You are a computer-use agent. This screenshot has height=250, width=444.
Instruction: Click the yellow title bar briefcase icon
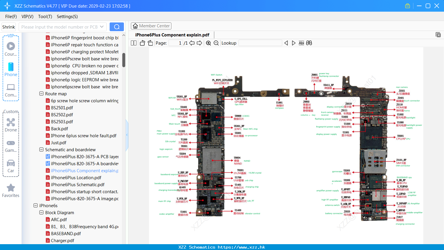tap(408, 6)
